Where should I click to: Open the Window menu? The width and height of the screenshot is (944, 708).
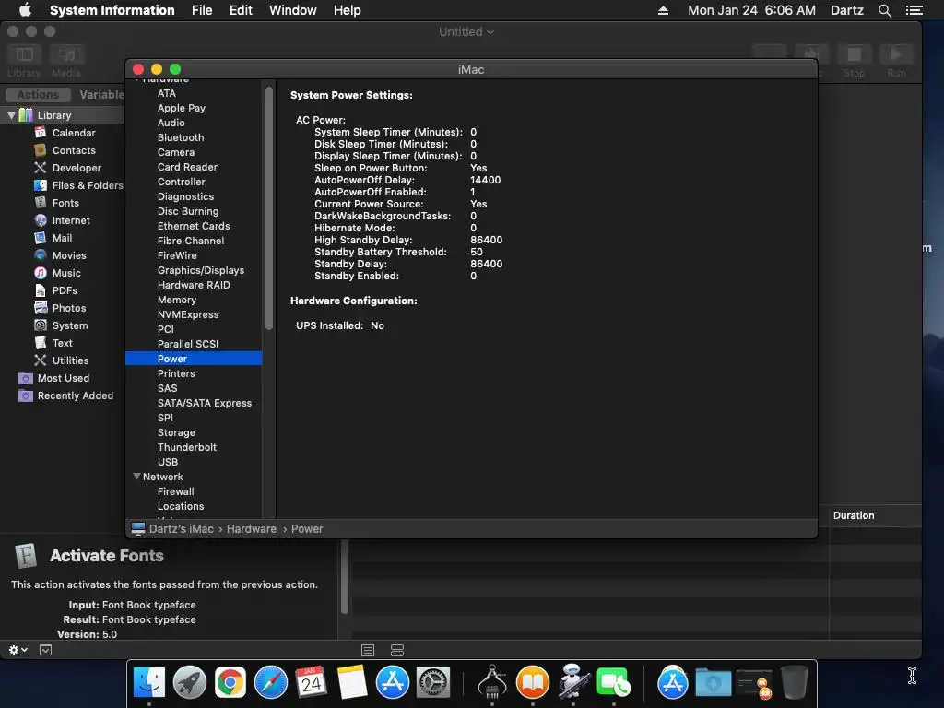pos(292,10)
